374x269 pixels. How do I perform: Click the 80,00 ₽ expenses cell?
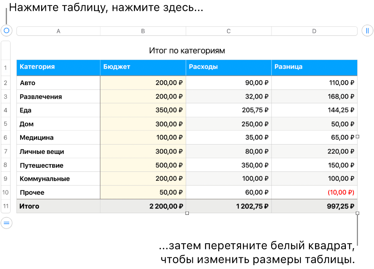tap(229, 151)
